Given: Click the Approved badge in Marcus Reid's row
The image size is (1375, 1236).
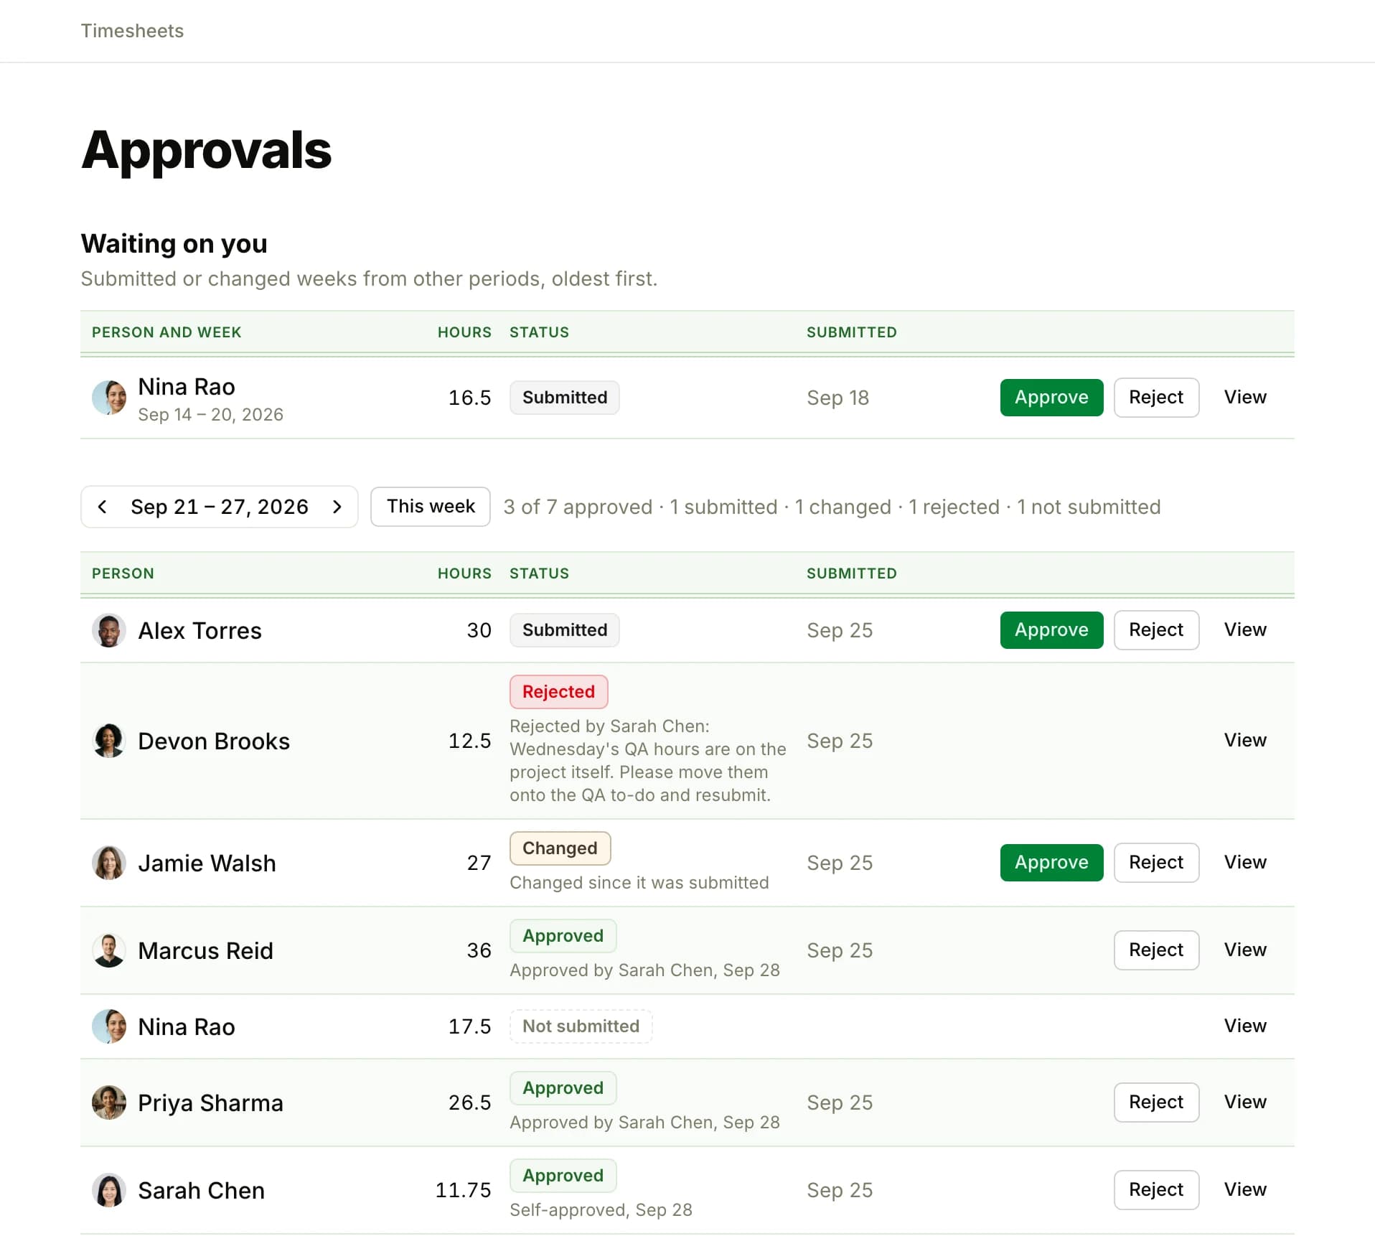Looking at the screenshot, I should coord(563,936).
